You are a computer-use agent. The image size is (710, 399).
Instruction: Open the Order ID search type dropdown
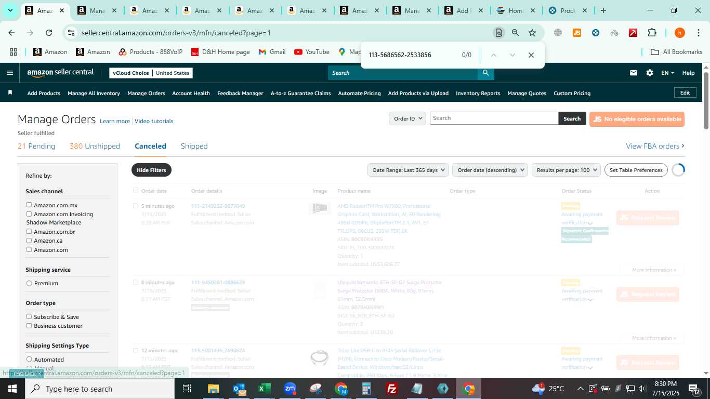pos(407,118)
